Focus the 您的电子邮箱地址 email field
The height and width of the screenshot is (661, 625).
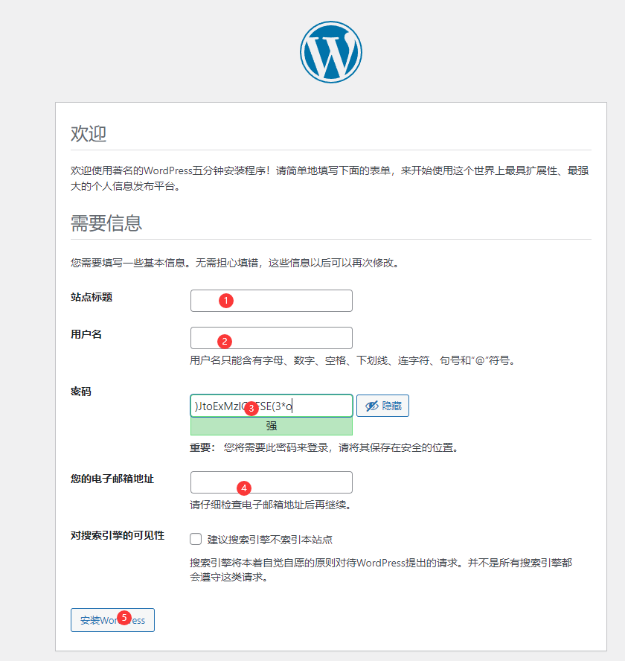(272, 482)
